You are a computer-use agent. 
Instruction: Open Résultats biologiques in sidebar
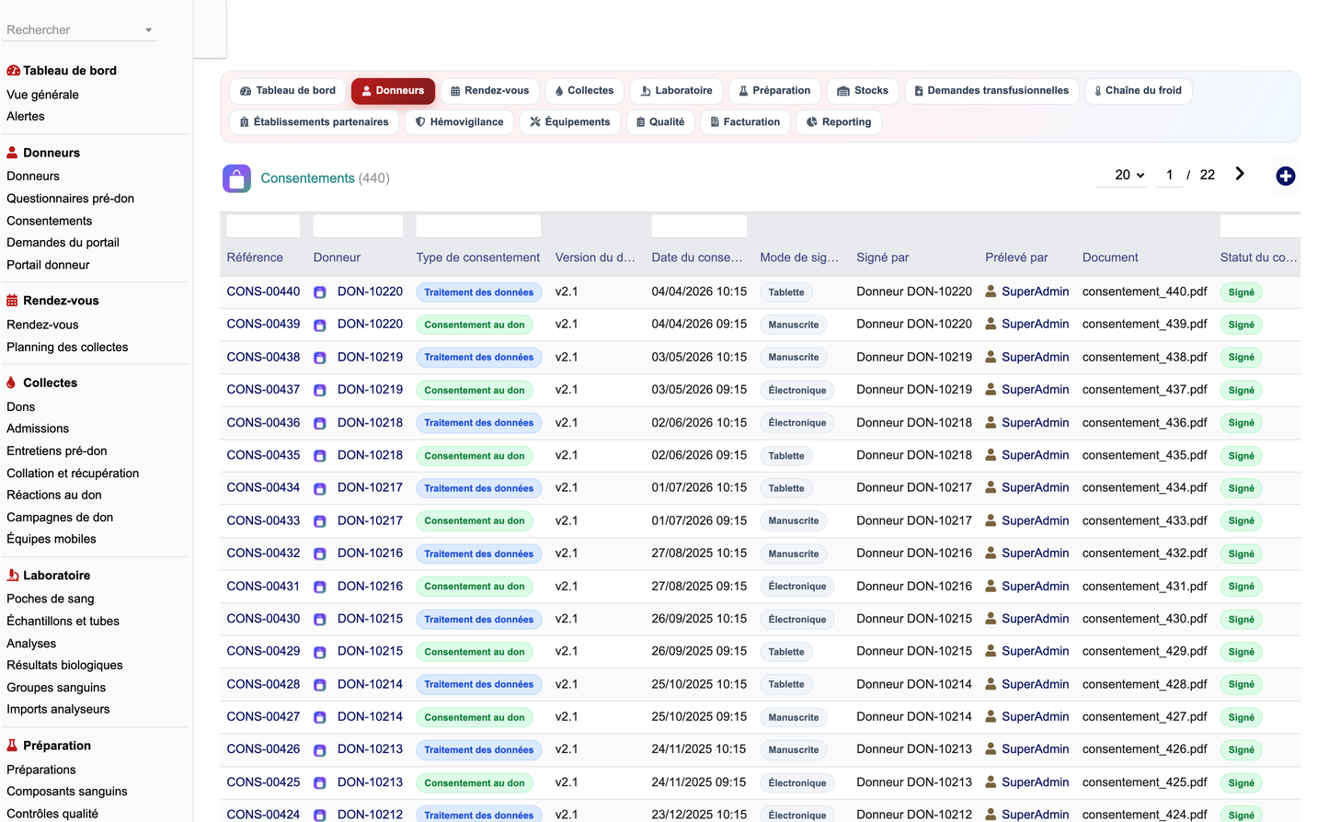click(x=64, y=666)
